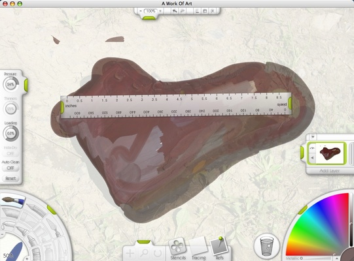Collapse the bottom canvas toolbar with green tab
This screenshot has height=261, width=354.
144,242
